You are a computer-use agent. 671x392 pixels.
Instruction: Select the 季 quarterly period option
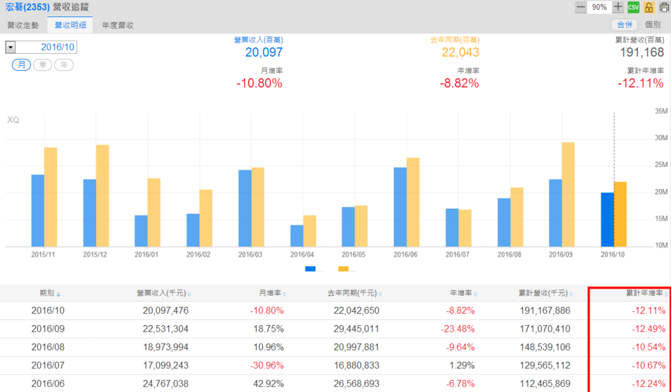[x=43, y=65]
